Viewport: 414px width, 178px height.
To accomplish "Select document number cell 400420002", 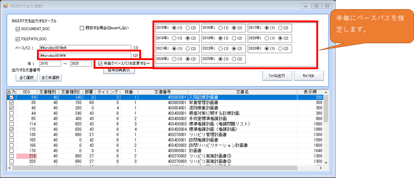I will (x=163, y=145).
